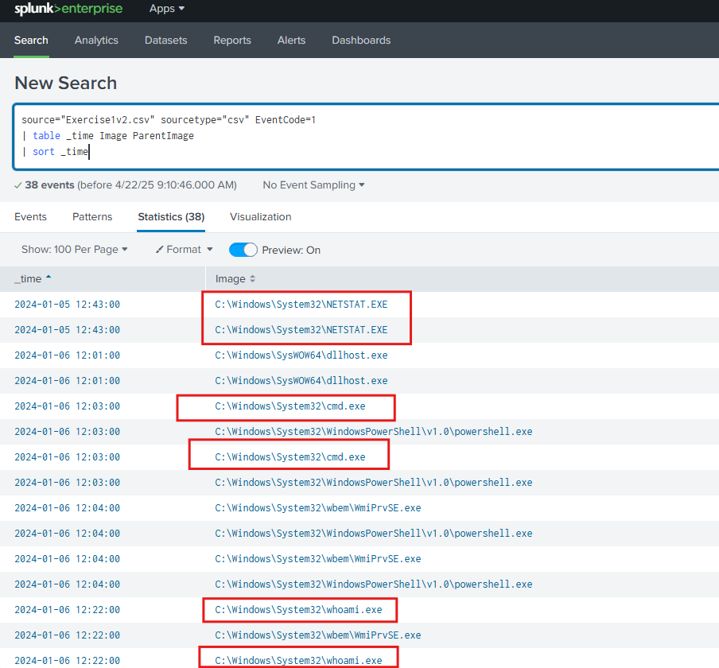Switch to the Analytics tab
The height and width of the screenshot is (668, 719).
click(x=96, y=41)
